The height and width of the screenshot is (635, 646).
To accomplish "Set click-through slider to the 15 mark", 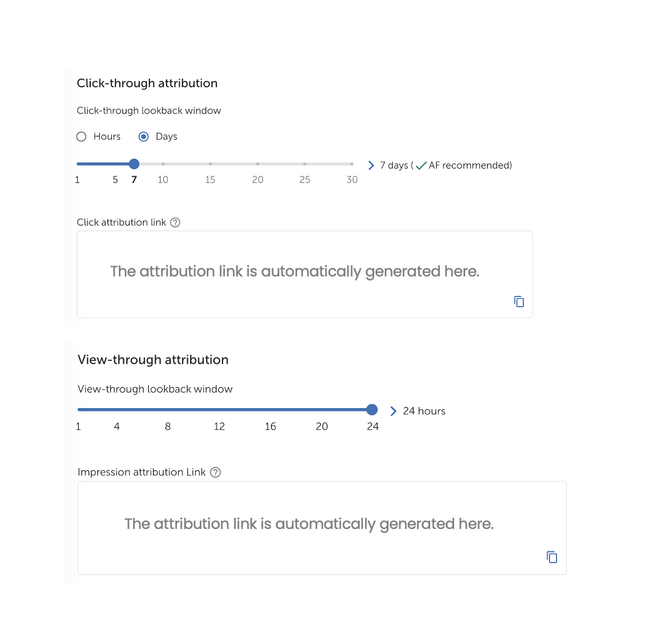I will (x=210, y=164).
